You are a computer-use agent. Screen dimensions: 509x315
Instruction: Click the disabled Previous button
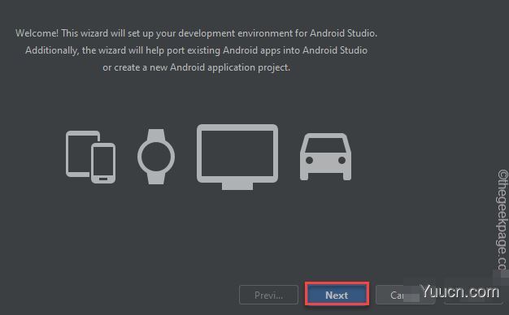click(x=268, y=295)
